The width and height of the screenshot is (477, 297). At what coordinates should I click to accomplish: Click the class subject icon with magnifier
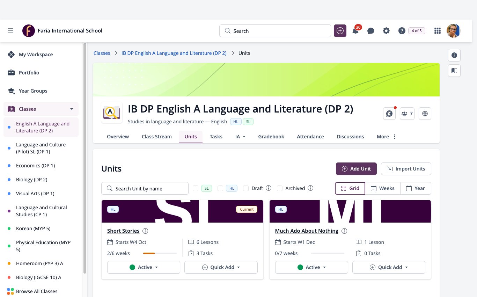click(112, 113)
